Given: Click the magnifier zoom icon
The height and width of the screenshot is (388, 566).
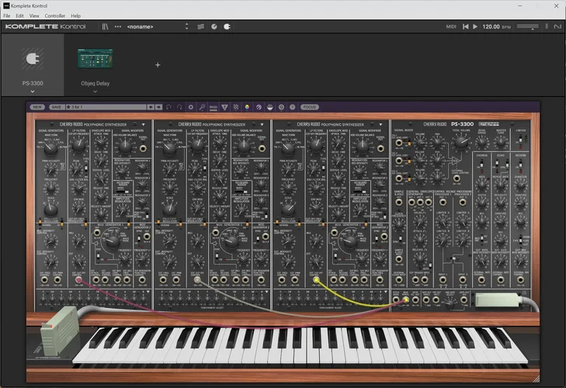Looking at the screenshot, I should pos(202,107).
